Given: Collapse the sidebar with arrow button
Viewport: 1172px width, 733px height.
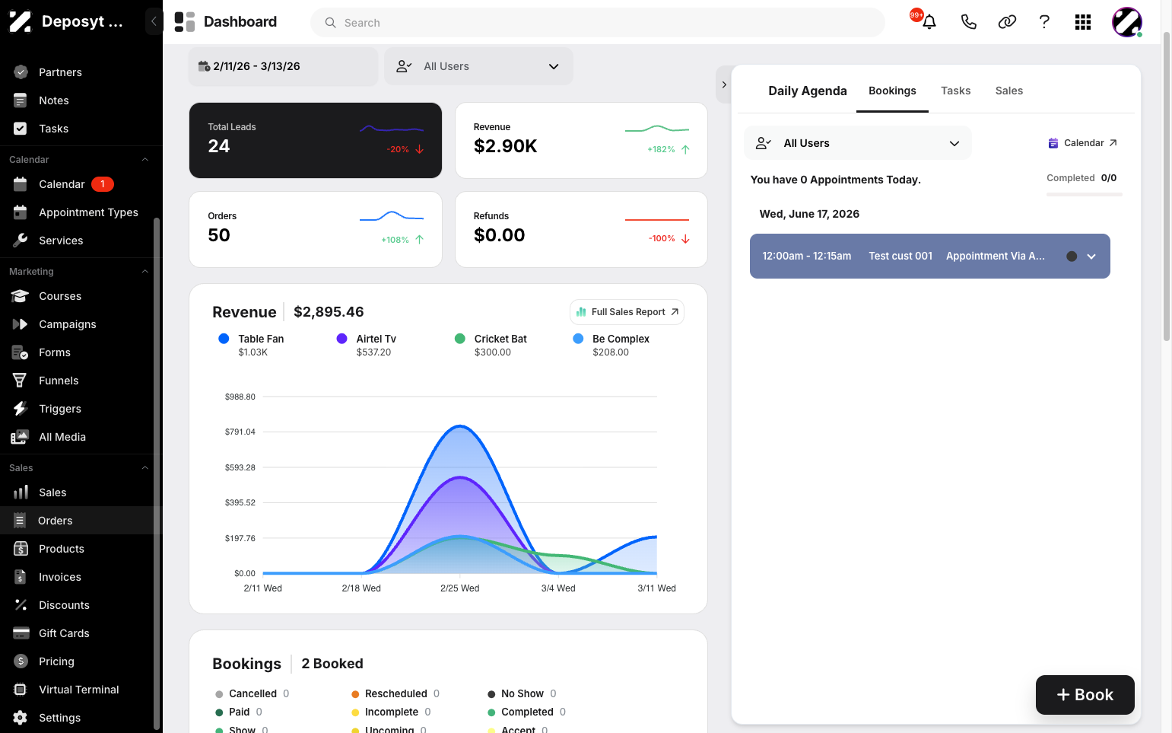Looking at the screenshot, I should tap(154, 21).
